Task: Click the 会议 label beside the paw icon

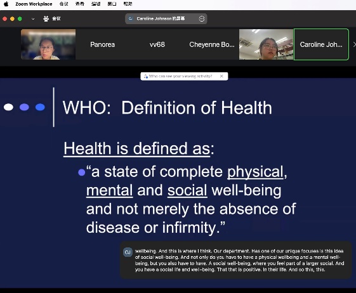Action: coord(56,18)
